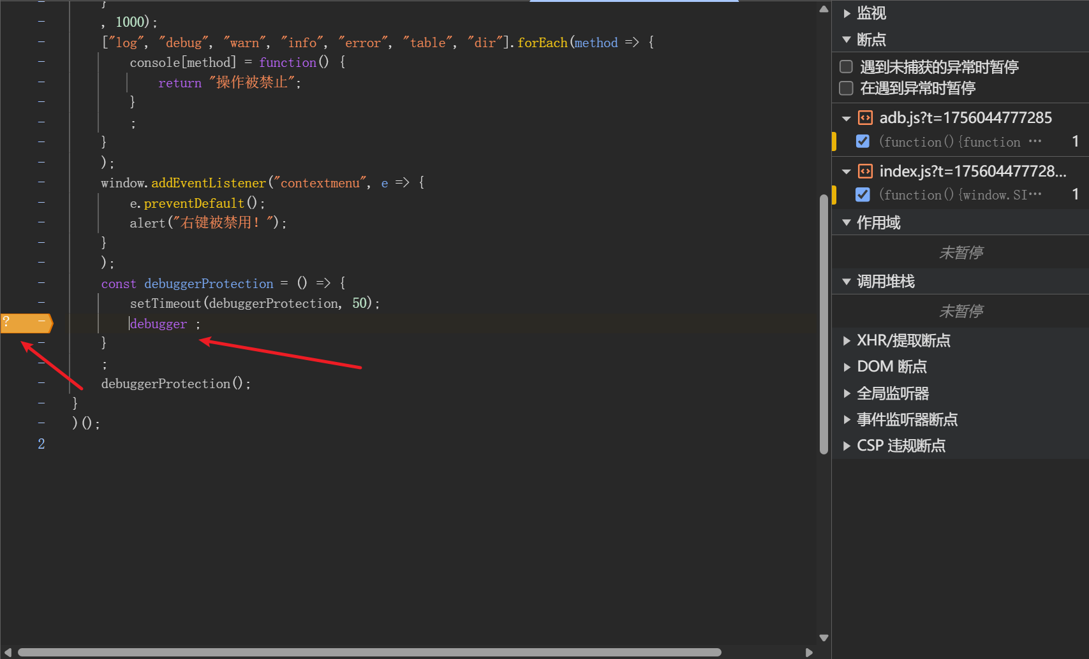Image resolution: width=1089 pixels, height=659 pixels.
Task: Click gutter dash beside const debuggerProtection line
Action: click(x=41, y=282)
